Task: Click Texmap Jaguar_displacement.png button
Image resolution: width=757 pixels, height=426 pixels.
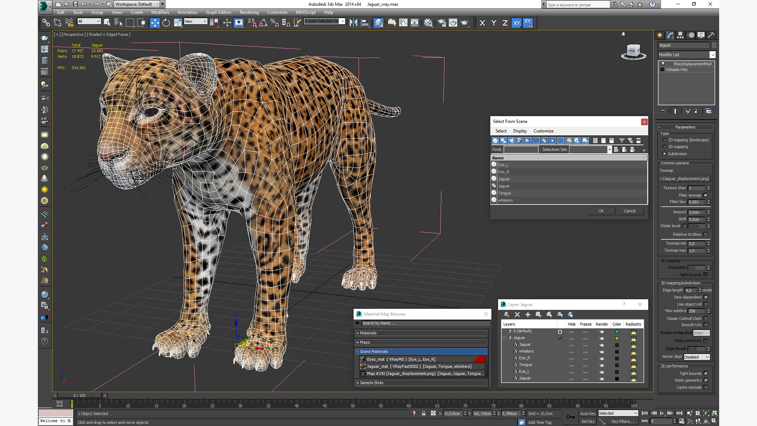Action: pyautogui.click(x=685, y=179)
